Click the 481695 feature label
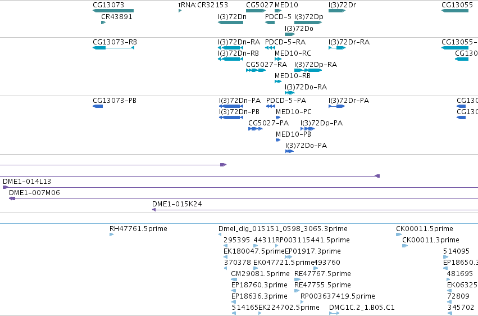This screenshot has height=316, width=478. click(459, 274)
